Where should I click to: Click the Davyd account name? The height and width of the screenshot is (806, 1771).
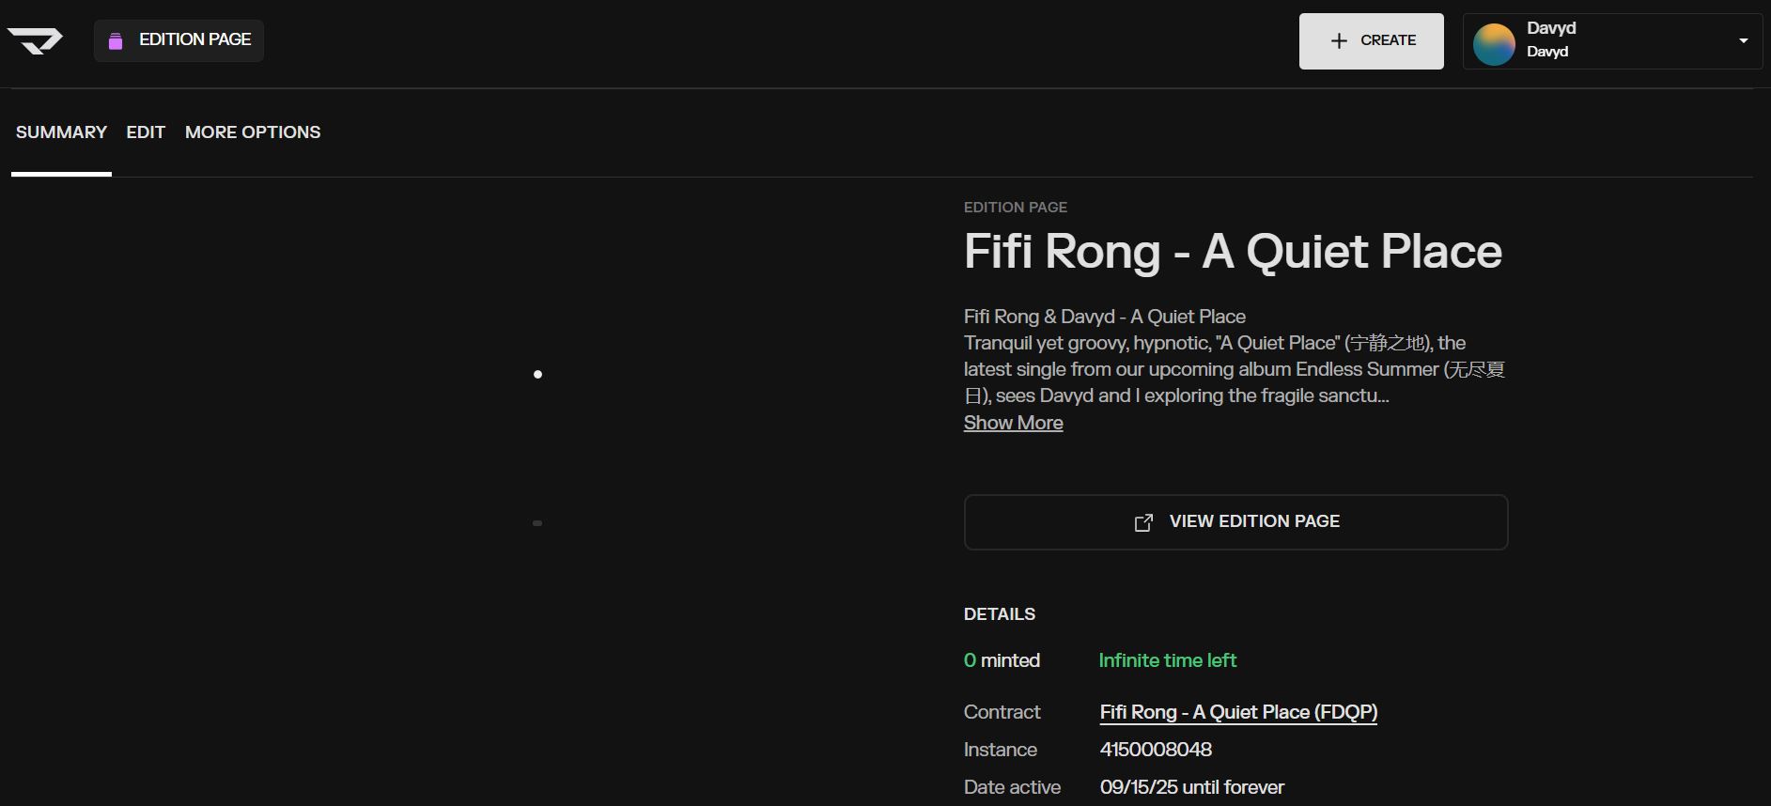coord(1551,28)
